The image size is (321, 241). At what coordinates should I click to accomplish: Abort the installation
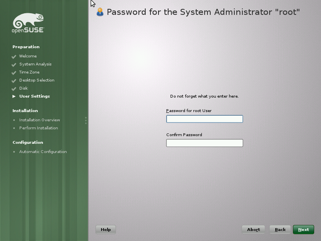254,229
